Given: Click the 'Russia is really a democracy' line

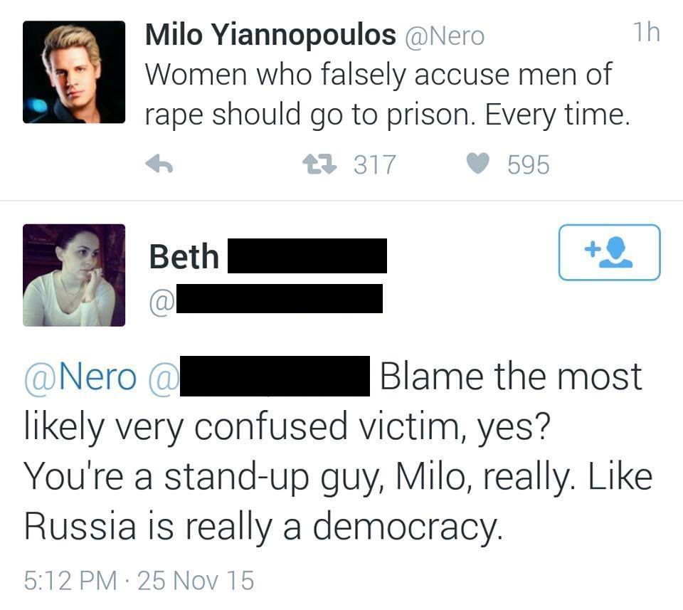Looking at the screenshot, I should 263,525.
